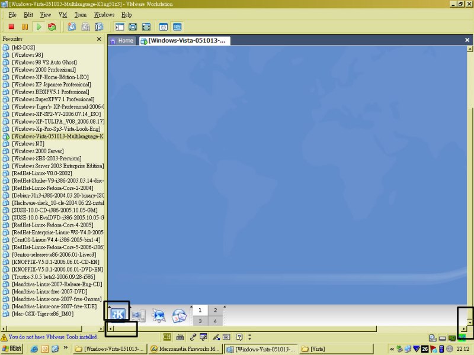Toggle the Favorites sidebar view icon
474x355 pixels.
(120, 27)
